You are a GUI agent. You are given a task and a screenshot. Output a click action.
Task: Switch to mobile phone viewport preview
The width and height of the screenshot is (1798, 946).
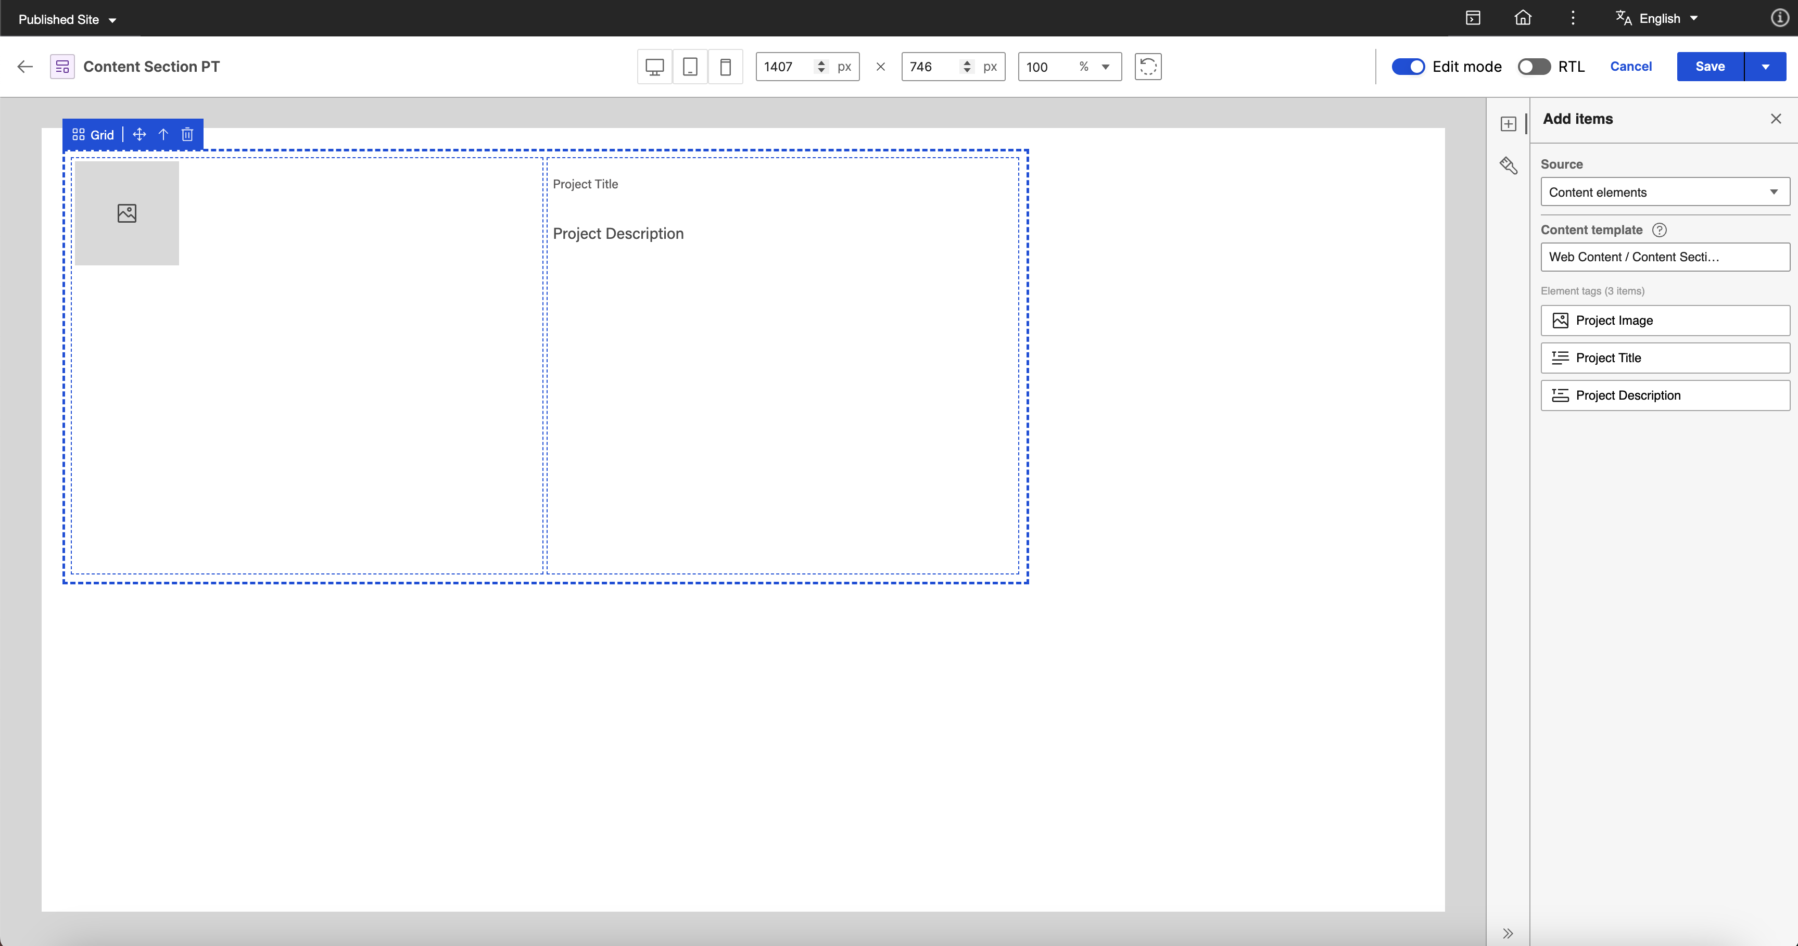coord(725,67)
